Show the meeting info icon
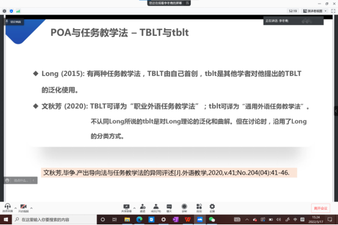The width and height of the screenshot is (338, 225). tap(4, 11)
